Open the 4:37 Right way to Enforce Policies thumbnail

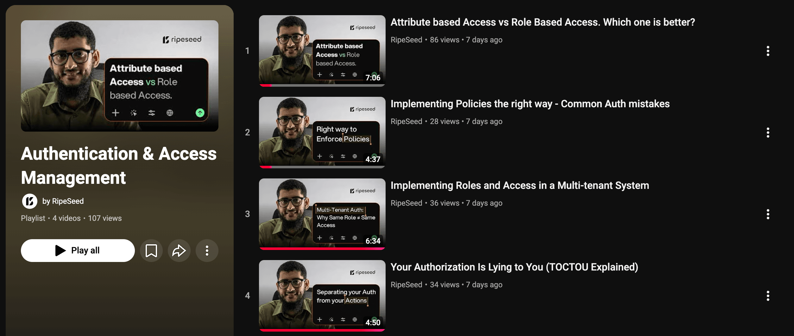tap(322, 133)
